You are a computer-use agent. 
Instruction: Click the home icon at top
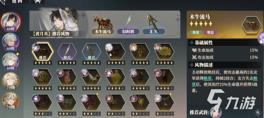pos(38,2)
